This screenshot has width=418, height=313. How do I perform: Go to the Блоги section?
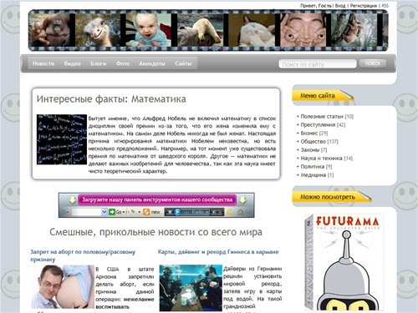pyautogui.click(x=99, y=63)
